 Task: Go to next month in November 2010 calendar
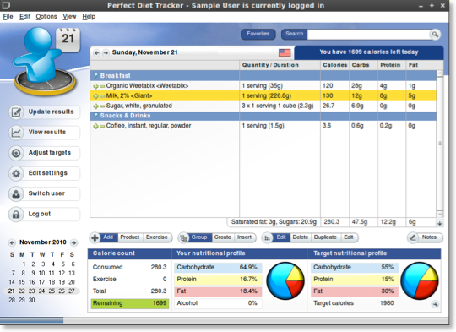pos(73,242)
